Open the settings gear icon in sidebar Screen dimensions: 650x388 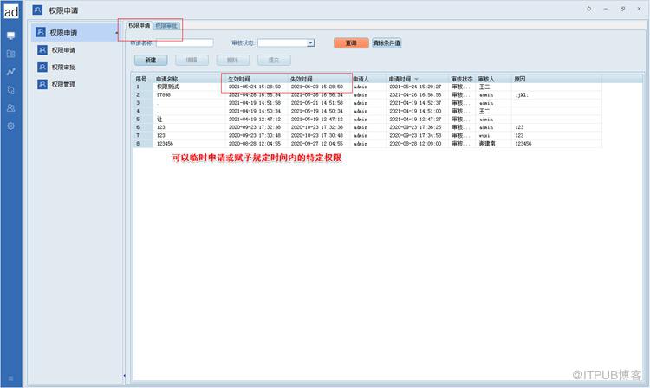tap(10, 126)
